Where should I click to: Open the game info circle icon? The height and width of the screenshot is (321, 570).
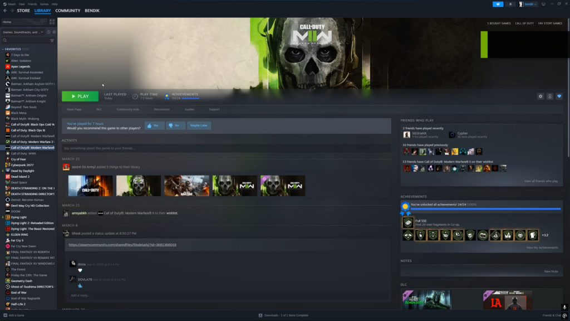550,96
